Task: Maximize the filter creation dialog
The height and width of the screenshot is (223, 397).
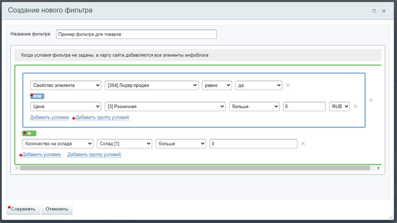Action: [374, 11]
